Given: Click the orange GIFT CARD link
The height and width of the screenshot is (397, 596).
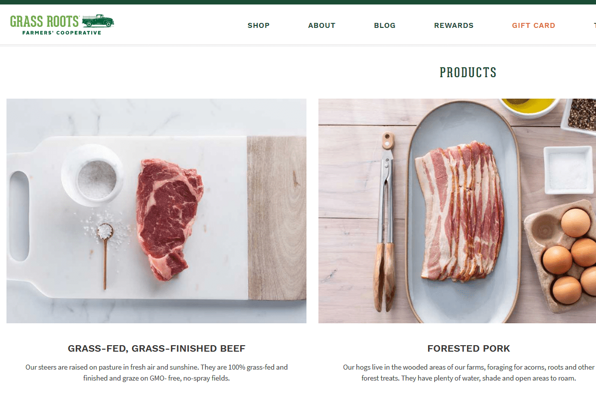Looking at the screenshot, I should [x=533, y=25].
